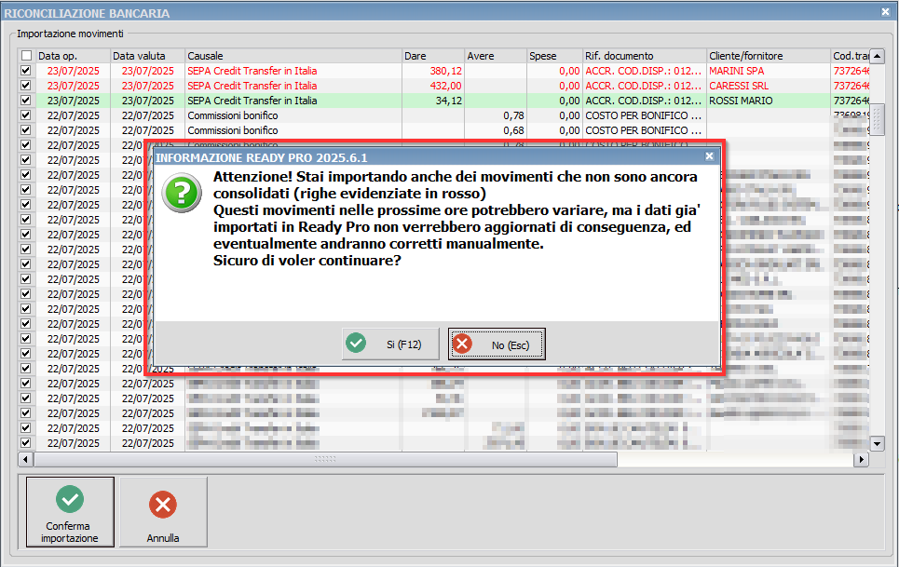
Task: Decline with the No (Esc) button
Action: (x=497, y=344)
